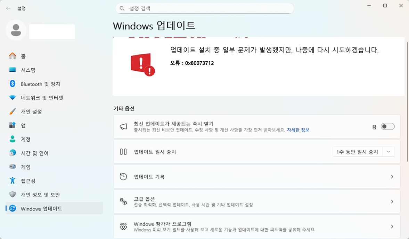Toggle 최신 업데이트가 제공되는 즉시 받기 switch
Image resolution: width=409 pixels, height=239 pixels.
click(x=387, y=127)
